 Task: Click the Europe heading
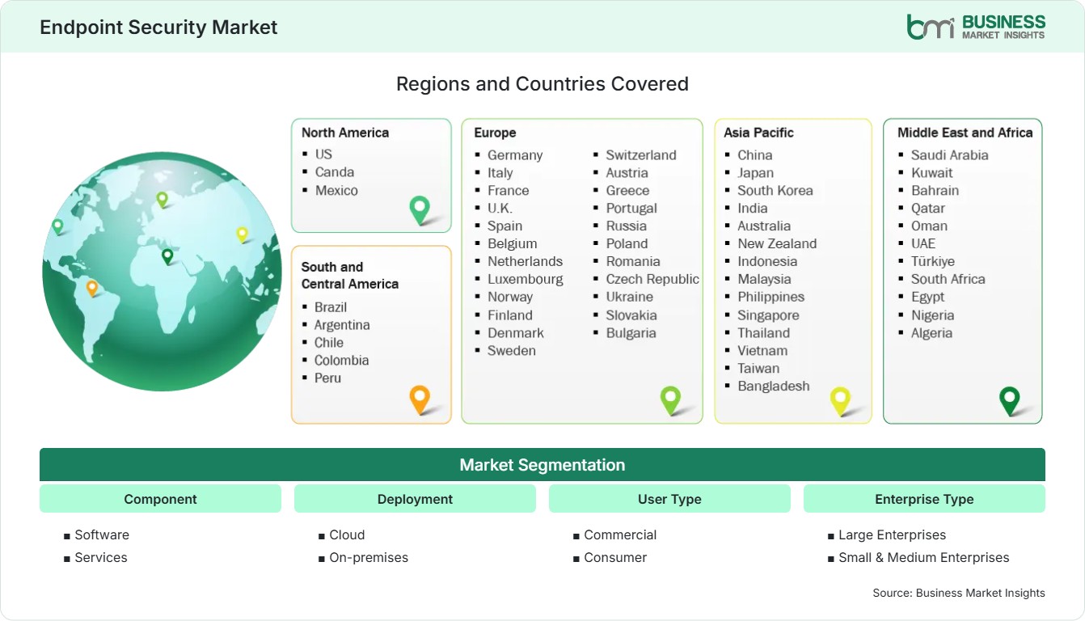pos(495,133)
